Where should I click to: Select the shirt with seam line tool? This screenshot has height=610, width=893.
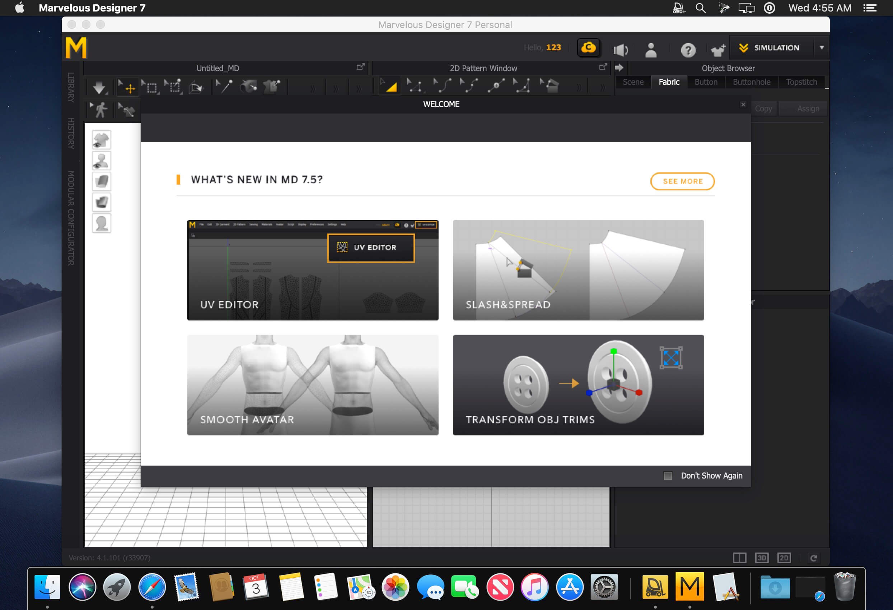(127, 110)
